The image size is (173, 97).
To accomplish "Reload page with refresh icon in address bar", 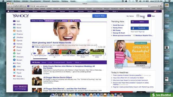I will tap(149, 6).
